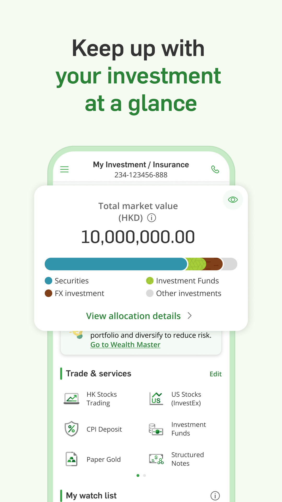Click the Securities segment of allocation bar
This screenshot has width=282, height=502.
tap(116, 264)
